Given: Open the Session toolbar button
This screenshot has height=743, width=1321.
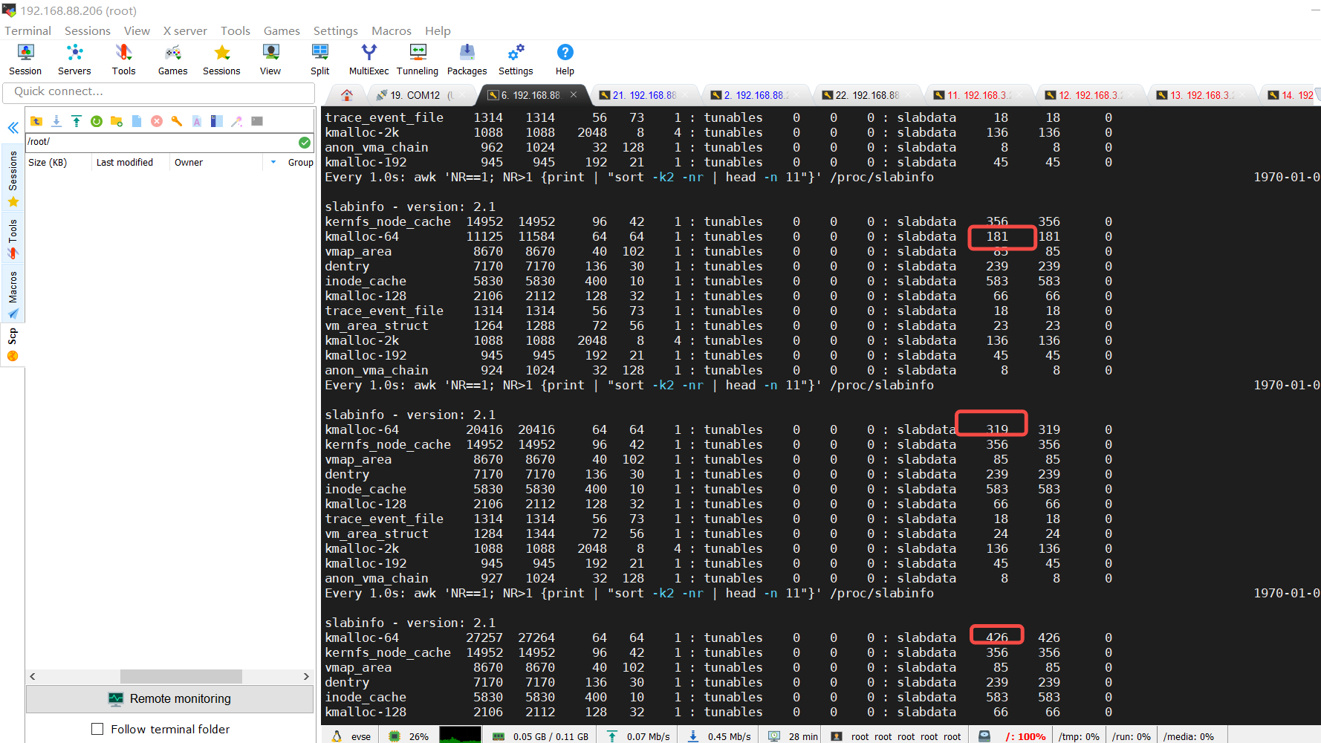Looking at the screenshot, I should pyautogui.click(x=25, y=59).
